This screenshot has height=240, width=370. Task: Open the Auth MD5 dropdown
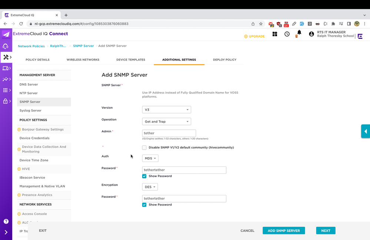coord(150,158)
